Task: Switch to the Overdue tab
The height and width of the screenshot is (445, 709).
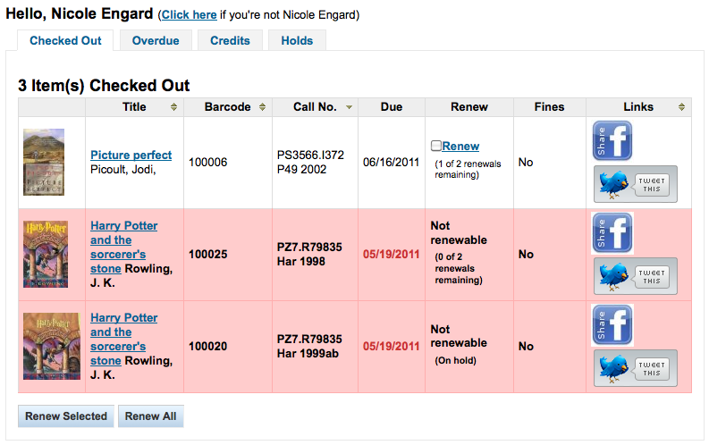Action: point(156,41)
